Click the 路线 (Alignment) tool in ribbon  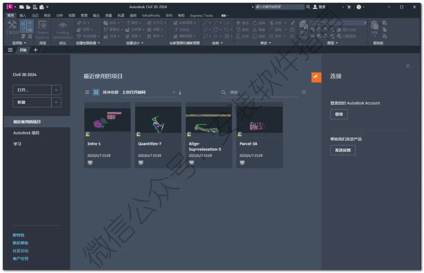tap(133, 23)
